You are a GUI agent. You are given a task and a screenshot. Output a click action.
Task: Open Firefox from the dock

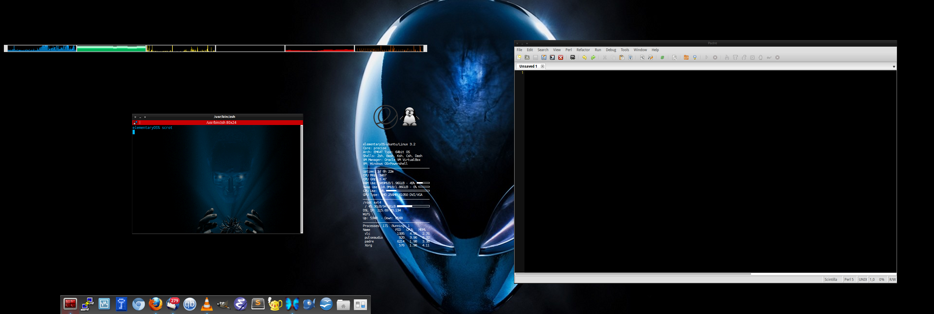[x=156, y=304]
